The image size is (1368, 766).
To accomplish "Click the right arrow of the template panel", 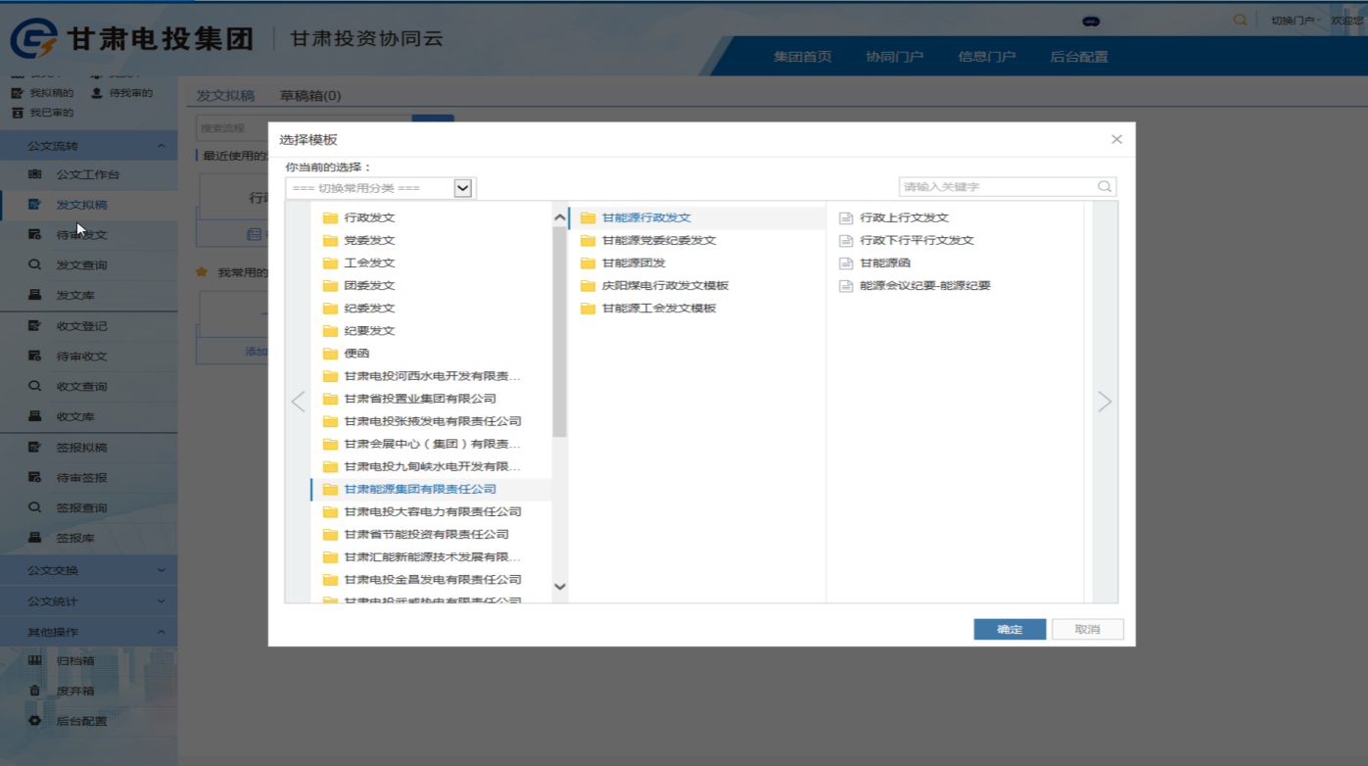I will 1105,401.
